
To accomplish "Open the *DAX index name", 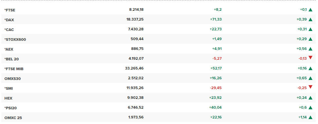I will [x=9, y=20].
